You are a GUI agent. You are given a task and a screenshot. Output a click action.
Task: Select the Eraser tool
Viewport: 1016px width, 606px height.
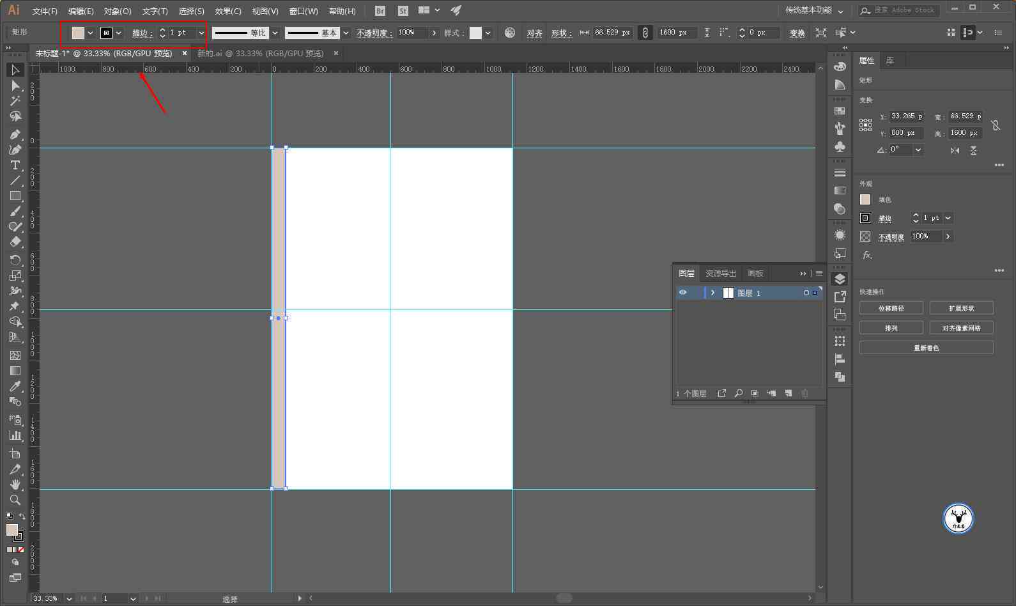(x=15, y=242)
